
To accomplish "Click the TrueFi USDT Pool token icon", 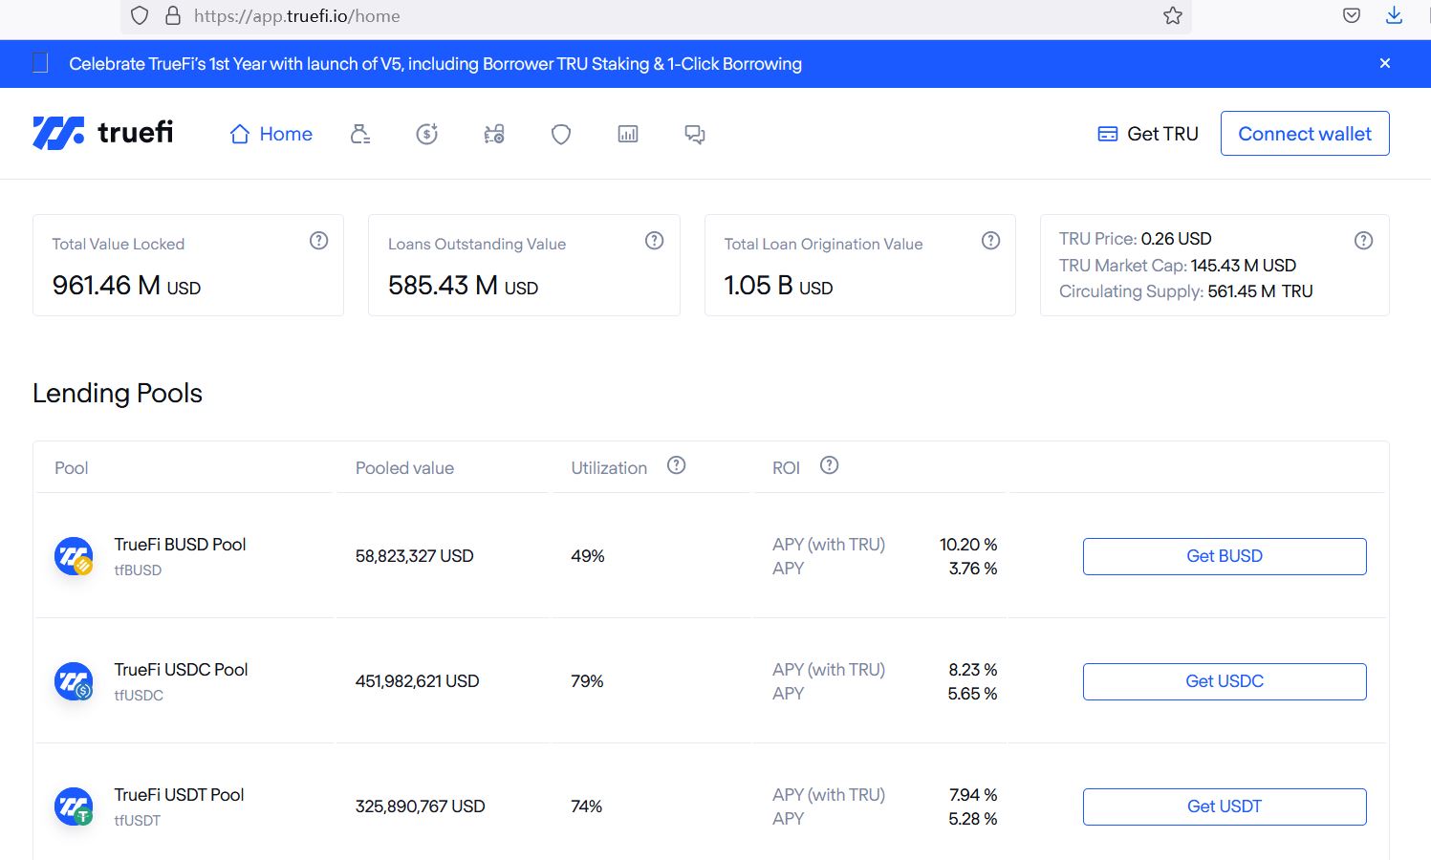I will pos(74,806).
